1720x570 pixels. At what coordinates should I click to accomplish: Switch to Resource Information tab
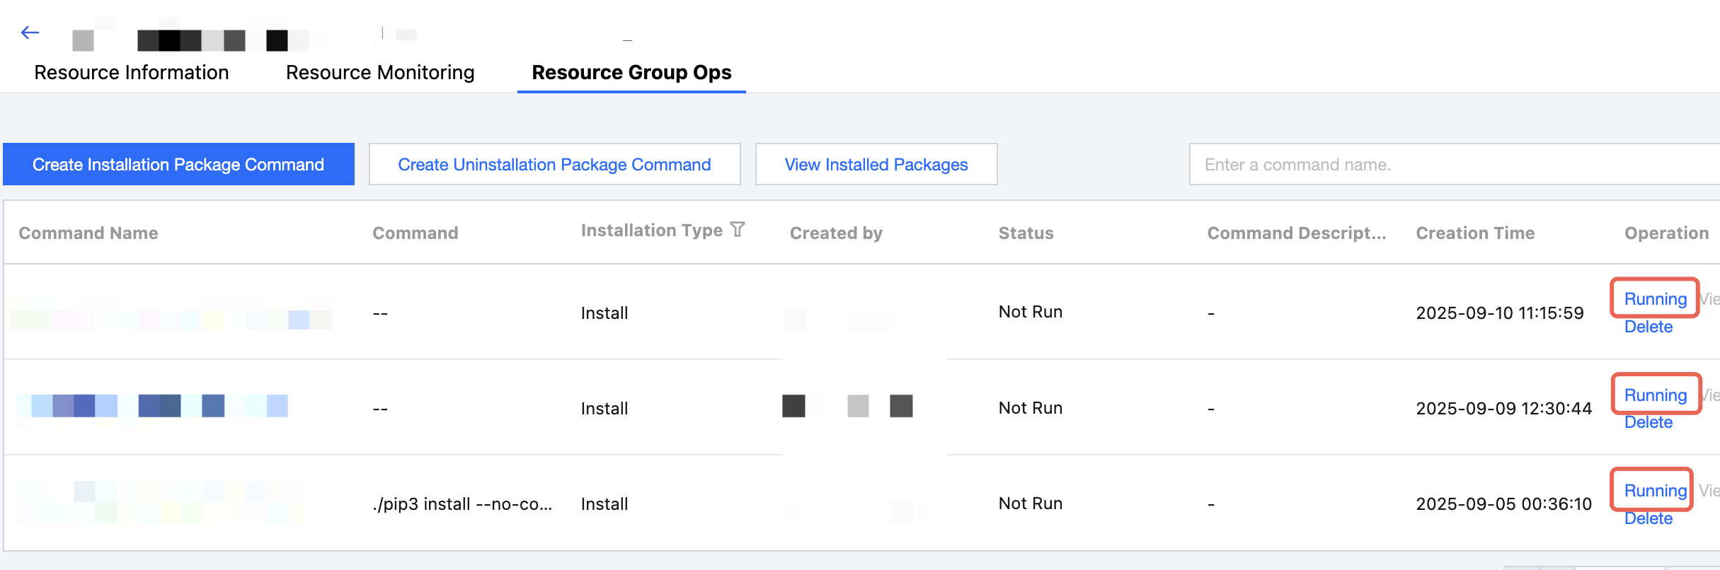(131, 72)
